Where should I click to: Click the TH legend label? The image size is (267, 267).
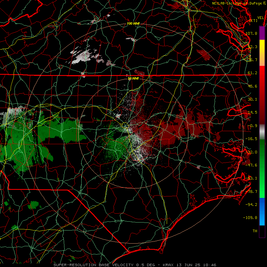click(x=255, y=231)
